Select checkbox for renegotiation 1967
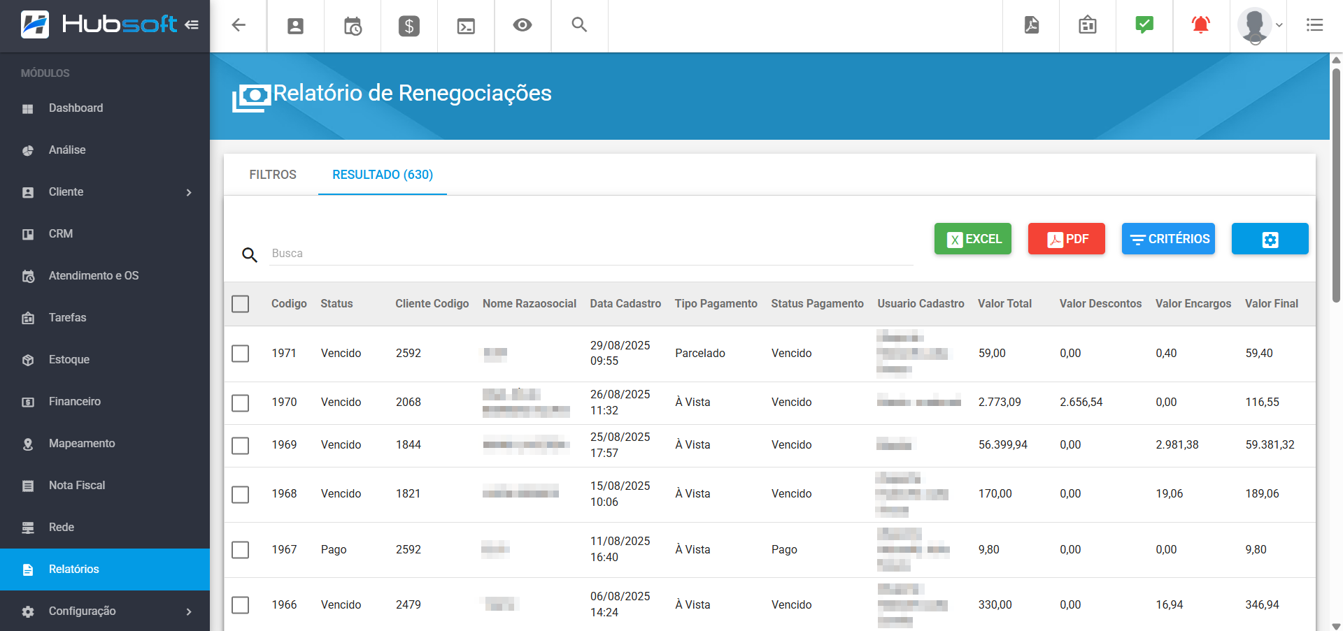 [x=241, y=550]
